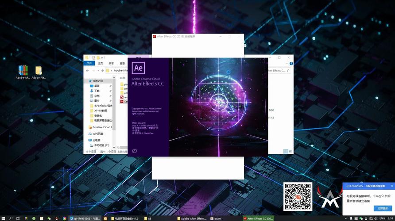Open the 电脑屏幕录像软件 folder in sidebar
Viewport: 395px width, 221px height.
click(x=101, y=121)
